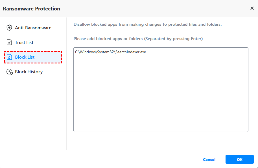Open the Anti-Ransomware section label
This screenshot has height=168, width=258.
[33, 28]
